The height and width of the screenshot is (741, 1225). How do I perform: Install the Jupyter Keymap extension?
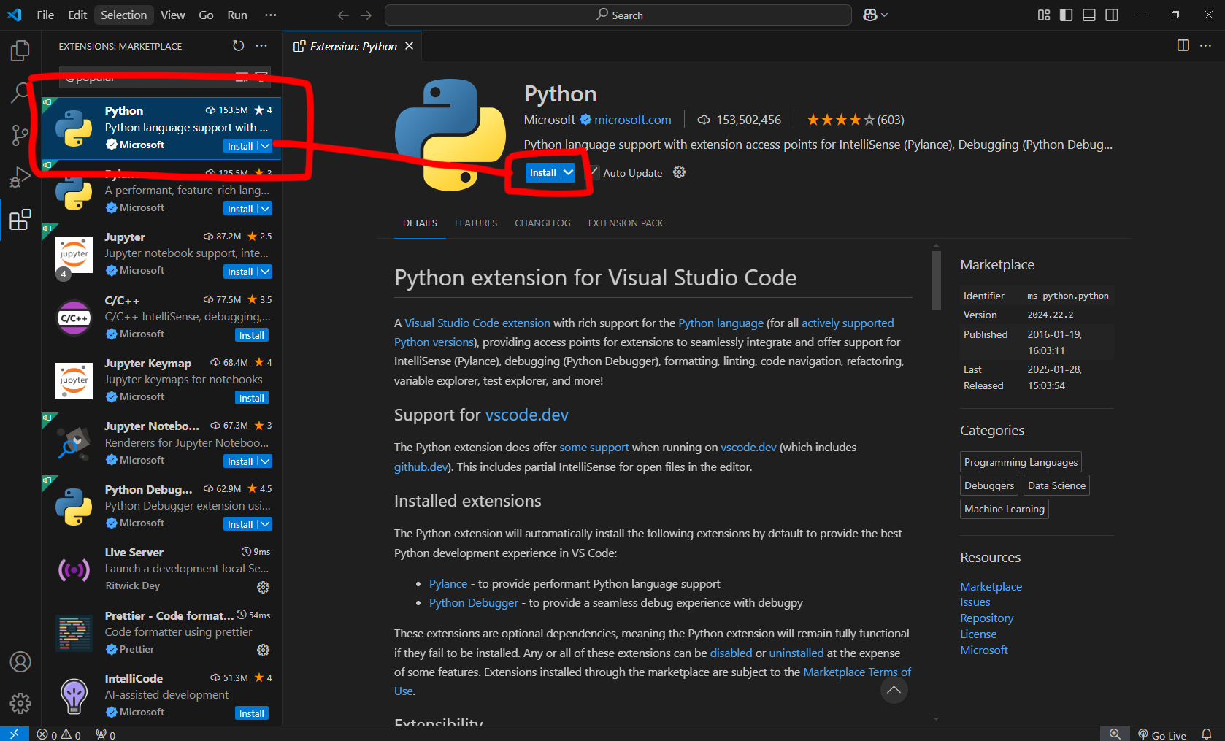tap(252, 398)
